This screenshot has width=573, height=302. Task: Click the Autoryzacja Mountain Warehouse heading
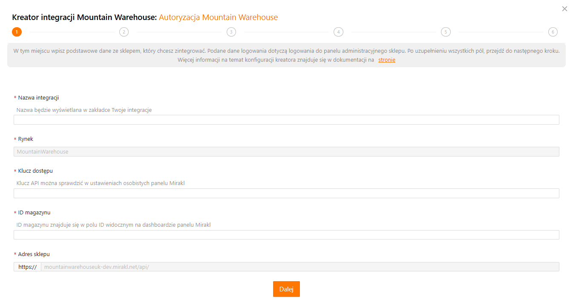[x=218, y=17]
